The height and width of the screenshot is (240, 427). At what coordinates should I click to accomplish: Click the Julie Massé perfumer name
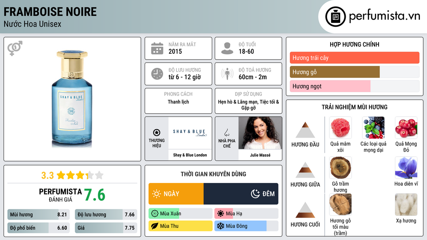[260, 155]
